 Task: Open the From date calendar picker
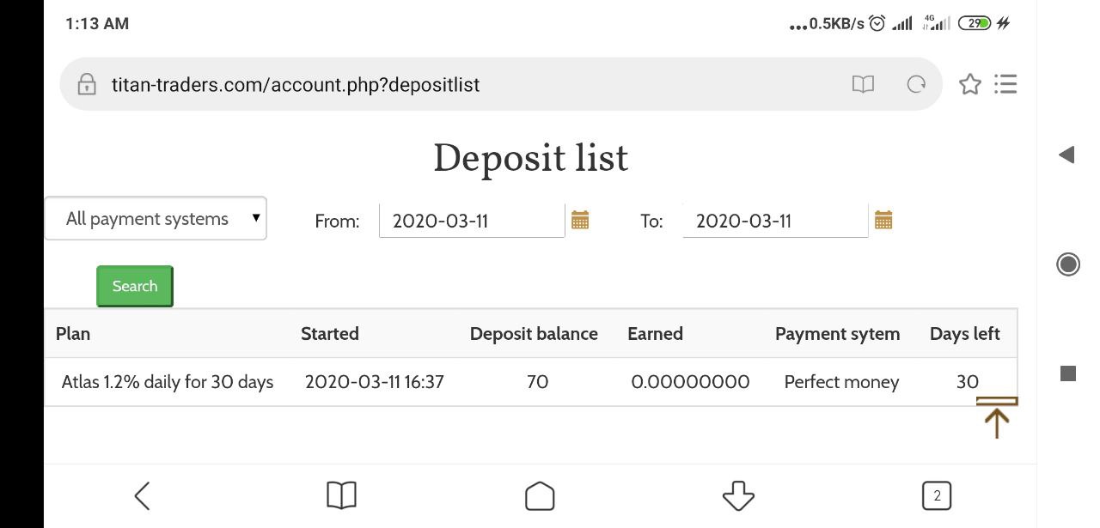(580, 221)
